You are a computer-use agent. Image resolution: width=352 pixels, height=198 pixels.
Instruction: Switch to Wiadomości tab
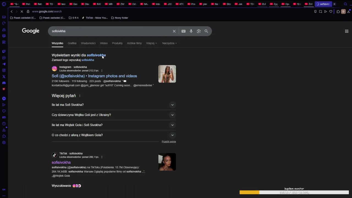tap(88, 43)
